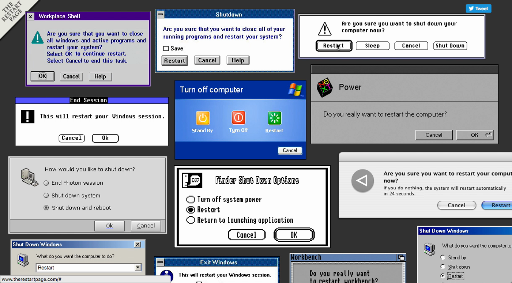Click Restart button in Shutdown dialog
512x283 pixels.
tap(175, 61)
